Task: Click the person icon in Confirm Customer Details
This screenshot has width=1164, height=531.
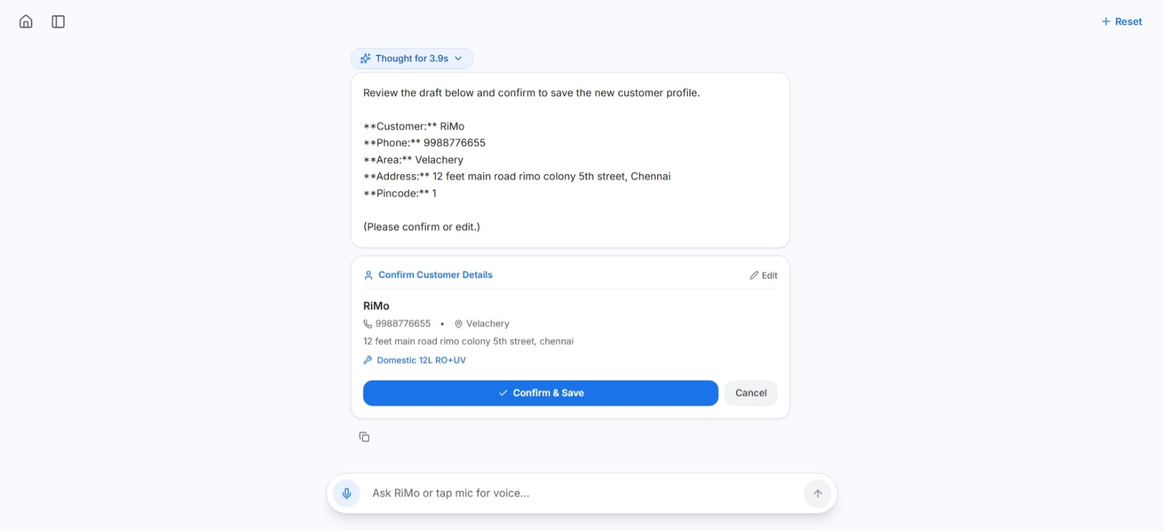Action: coord(368,275)
